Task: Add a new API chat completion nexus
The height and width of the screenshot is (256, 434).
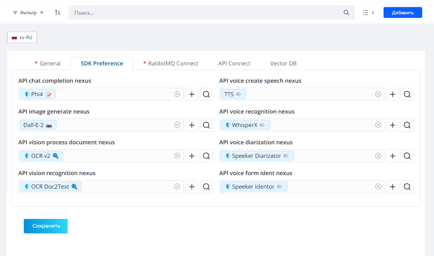Action: [x=192, y=94]
